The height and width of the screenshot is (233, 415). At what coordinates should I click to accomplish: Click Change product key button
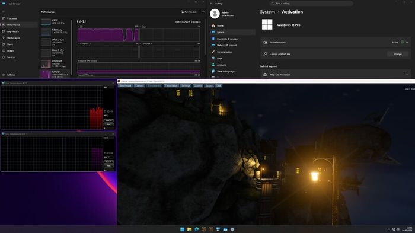click(398, 54)
